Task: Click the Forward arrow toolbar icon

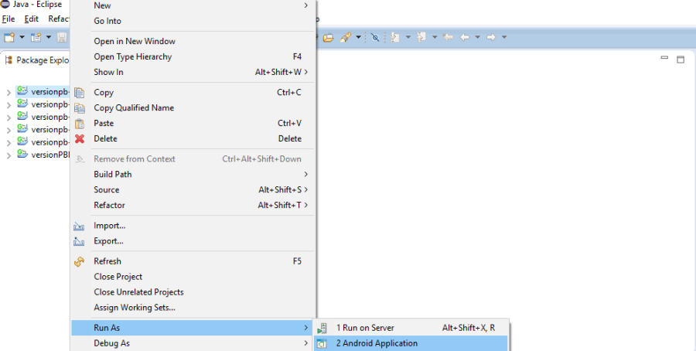Action: point(491,37)
